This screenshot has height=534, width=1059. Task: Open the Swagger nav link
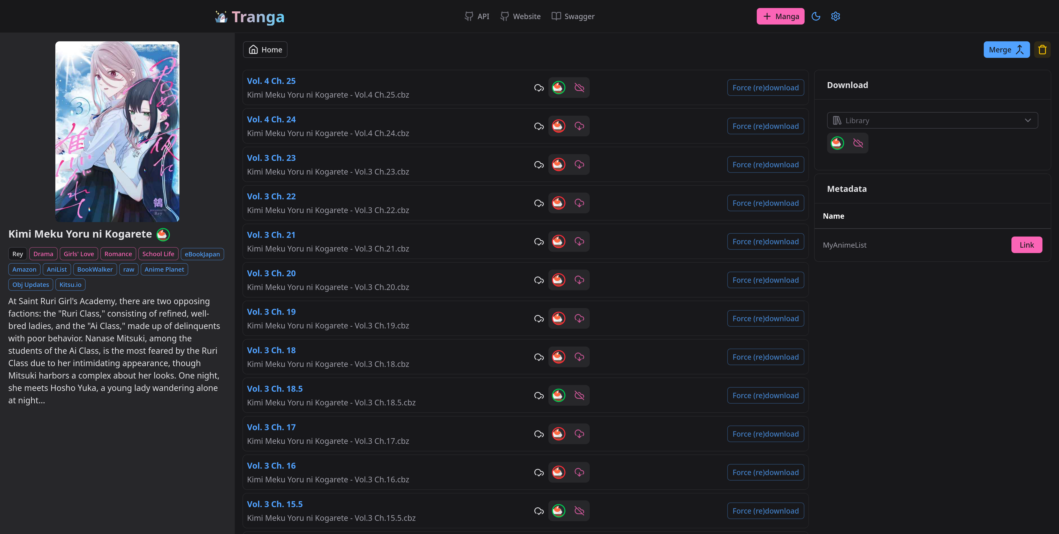pyautogui.click(x=573, y=17)
